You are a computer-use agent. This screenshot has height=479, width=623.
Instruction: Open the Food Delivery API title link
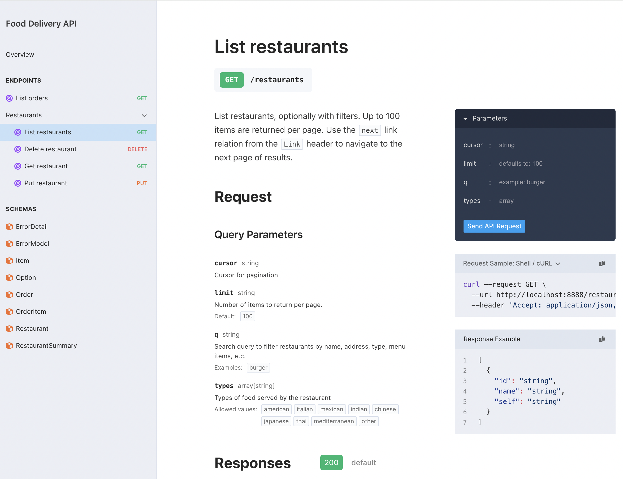(x=41, y=24)
